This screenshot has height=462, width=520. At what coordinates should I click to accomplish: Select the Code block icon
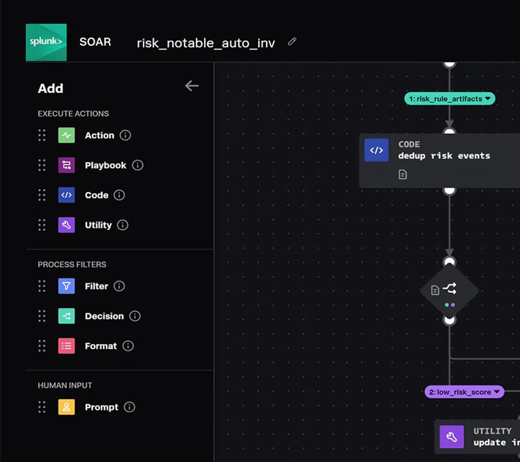coord(67,195)
